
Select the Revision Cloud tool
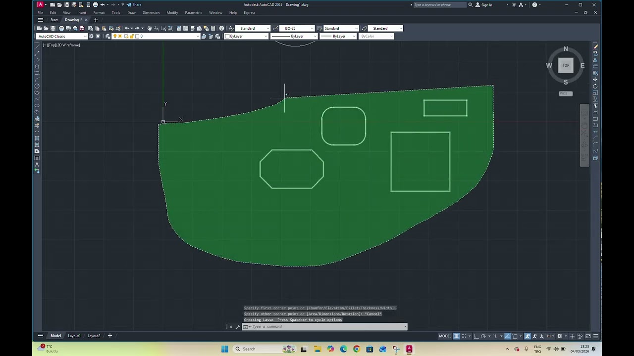click(x=37, y=92)
